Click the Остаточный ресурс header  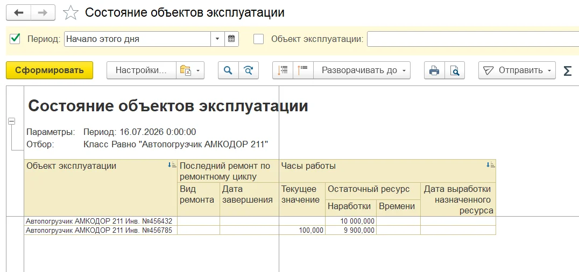pyautogui.click(x=373, y=191)
